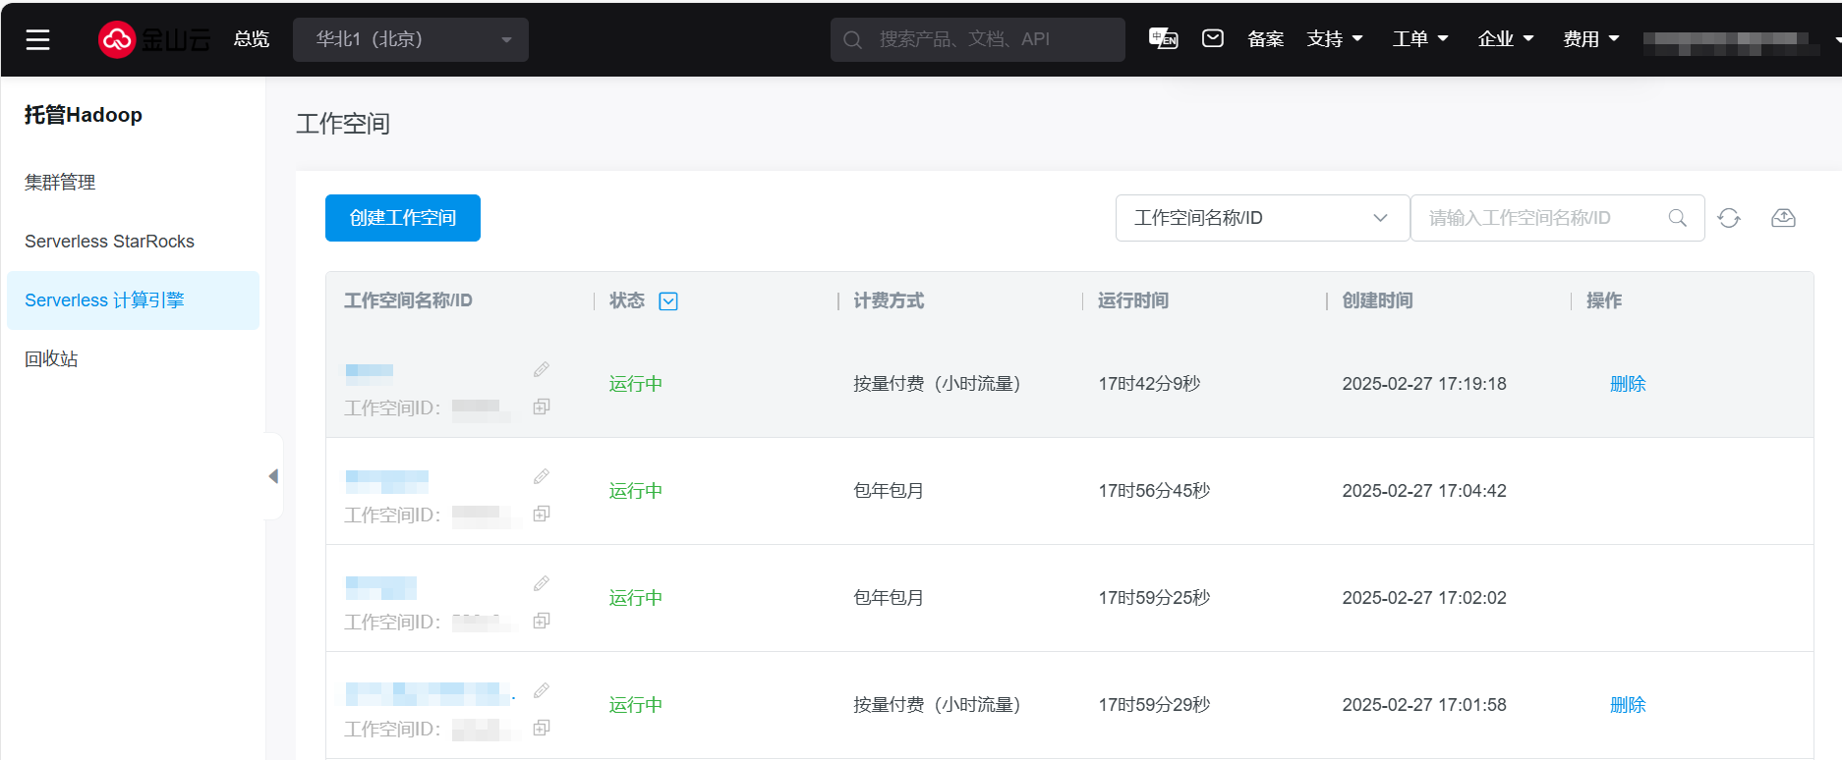Click the 创建时间 column header

1378,301
